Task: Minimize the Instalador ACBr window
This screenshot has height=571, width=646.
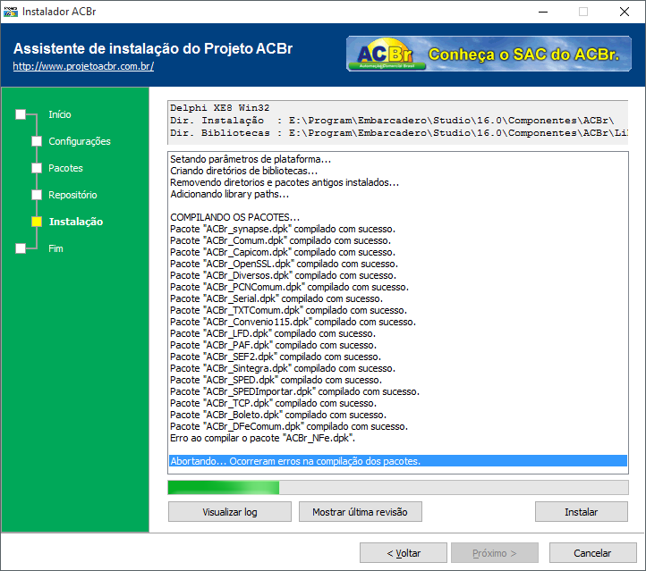Action: (x=543, y=12)
